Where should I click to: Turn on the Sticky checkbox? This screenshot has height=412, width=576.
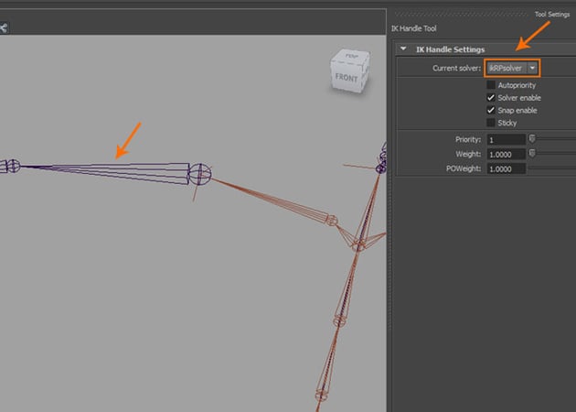click(491, 123)
